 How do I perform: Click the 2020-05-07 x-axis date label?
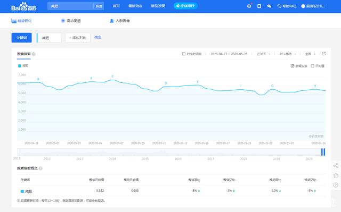click(116, 143)
